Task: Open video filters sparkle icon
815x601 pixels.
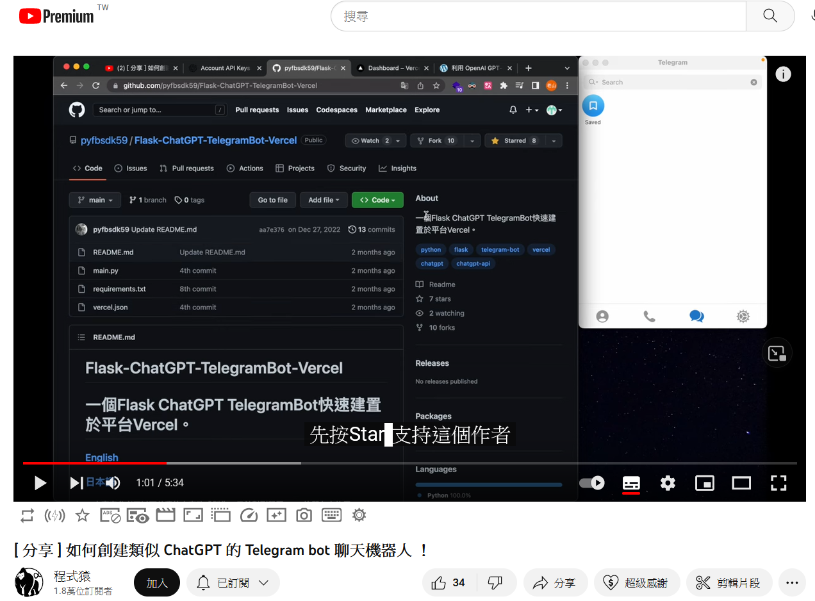Action: [276, 515]
